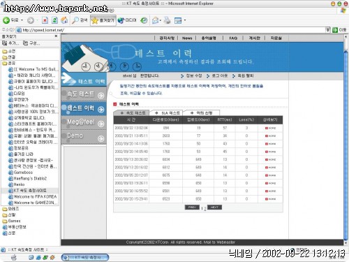Click the grey Forward arrow button
The height and width of the screenshot is (262, 349).
click(31, 20)
